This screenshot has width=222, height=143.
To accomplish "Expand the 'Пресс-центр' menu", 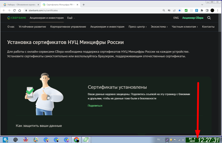I will (x=137, y=27).
